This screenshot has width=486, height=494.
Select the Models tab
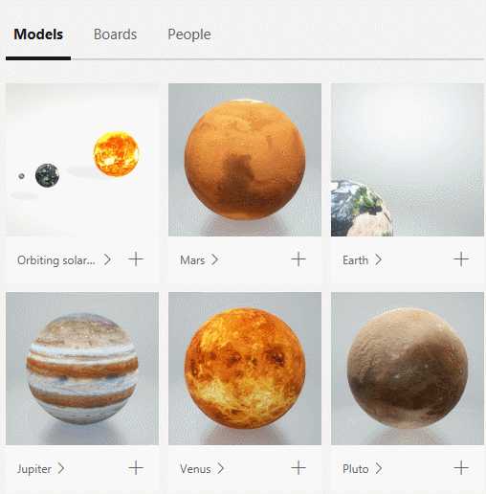tap(38, 34)
